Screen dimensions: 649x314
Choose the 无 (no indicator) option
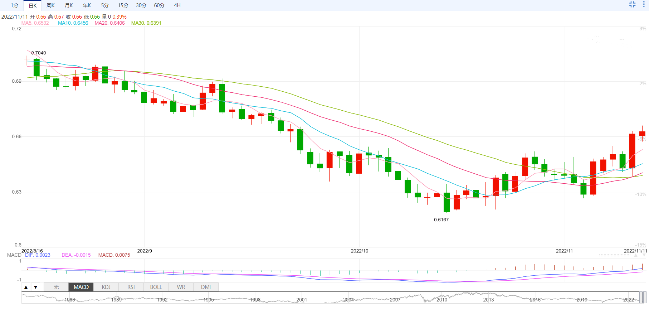click(56, 287)
